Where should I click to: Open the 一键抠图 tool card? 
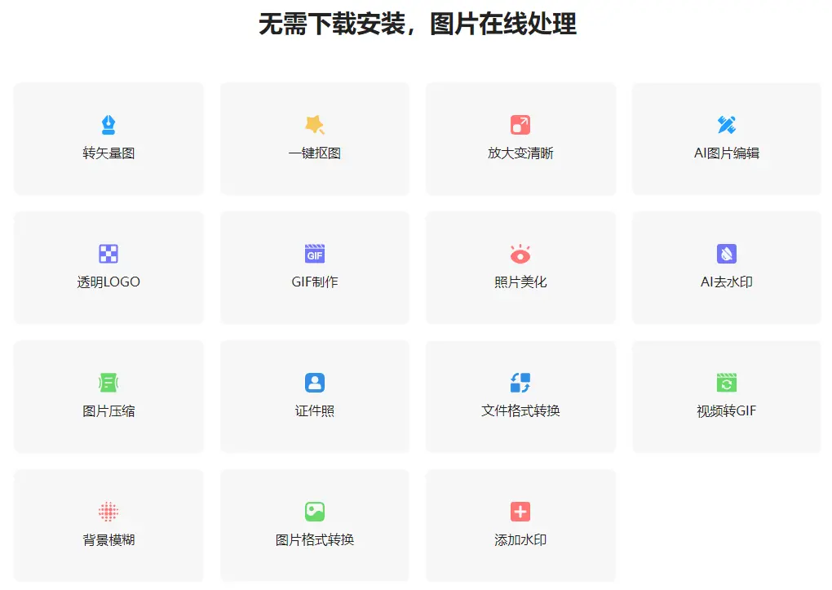click(x=314, y=139)
